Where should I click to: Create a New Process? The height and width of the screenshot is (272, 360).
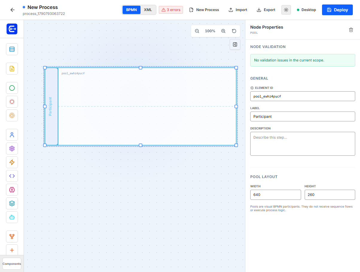tap(204, 10)
